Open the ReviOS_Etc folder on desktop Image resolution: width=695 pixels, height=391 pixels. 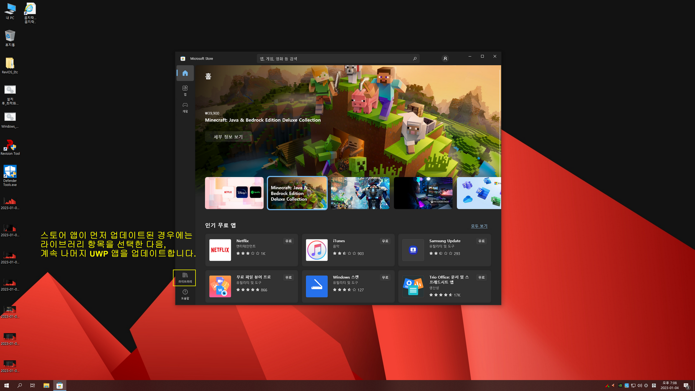click(x=10, y=66)
